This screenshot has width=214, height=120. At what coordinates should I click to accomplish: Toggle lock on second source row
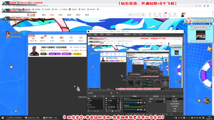120,101
